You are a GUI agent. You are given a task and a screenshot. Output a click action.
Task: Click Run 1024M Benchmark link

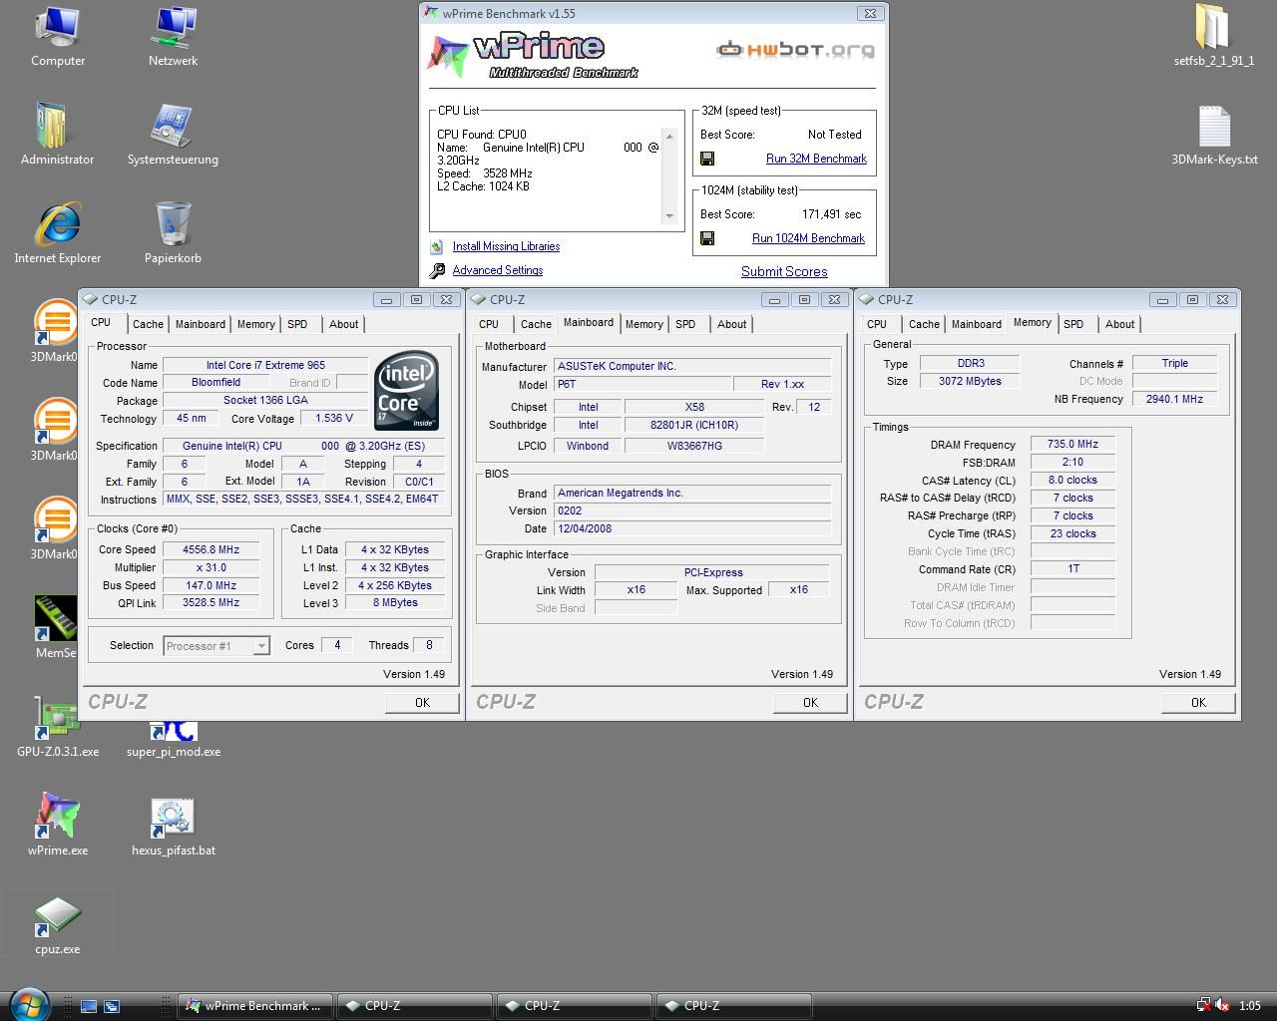tap(808, 238)
